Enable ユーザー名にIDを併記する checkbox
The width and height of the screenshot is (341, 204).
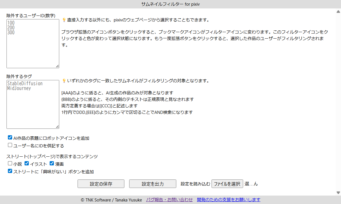[10, 145]
